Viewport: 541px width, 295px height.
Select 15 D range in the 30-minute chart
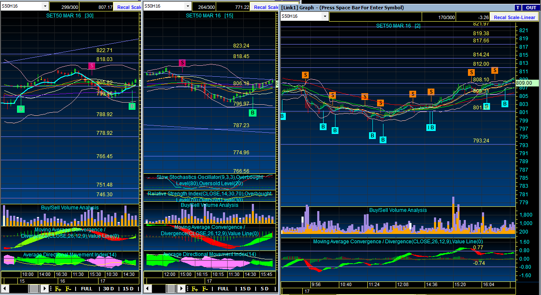click(128, 289)
